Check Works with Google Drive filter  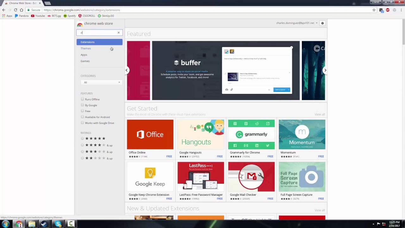point(83,123)
